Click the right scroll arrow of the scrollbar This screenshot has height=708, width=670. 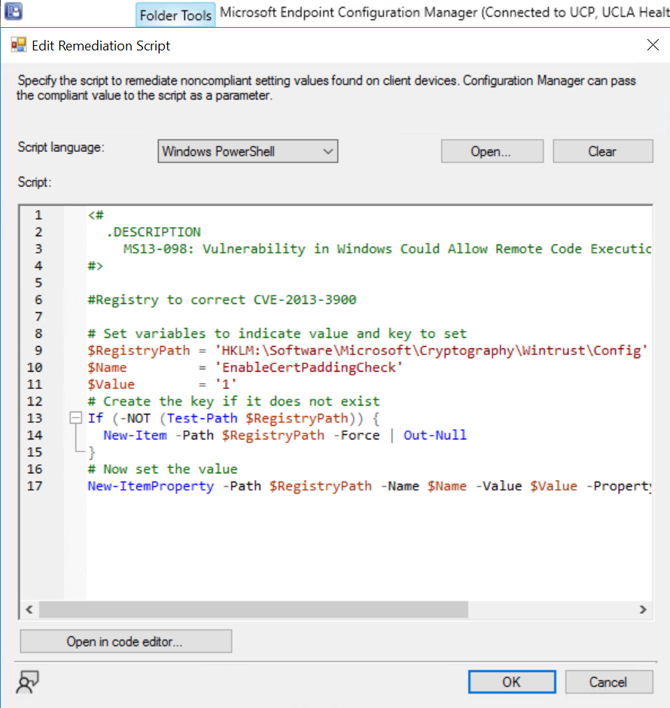641,610
